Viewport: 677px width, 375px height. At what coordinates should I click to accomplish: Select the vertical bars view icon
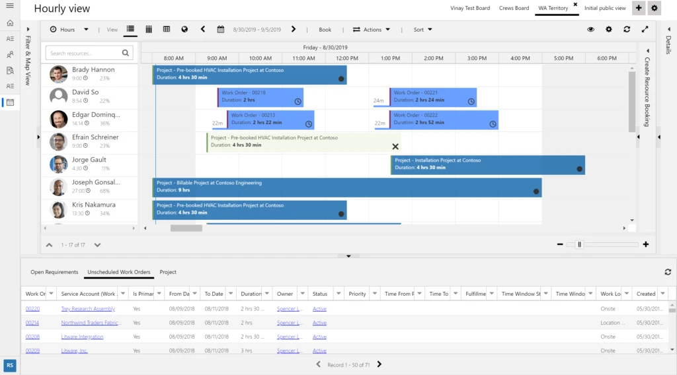point(149,30)
